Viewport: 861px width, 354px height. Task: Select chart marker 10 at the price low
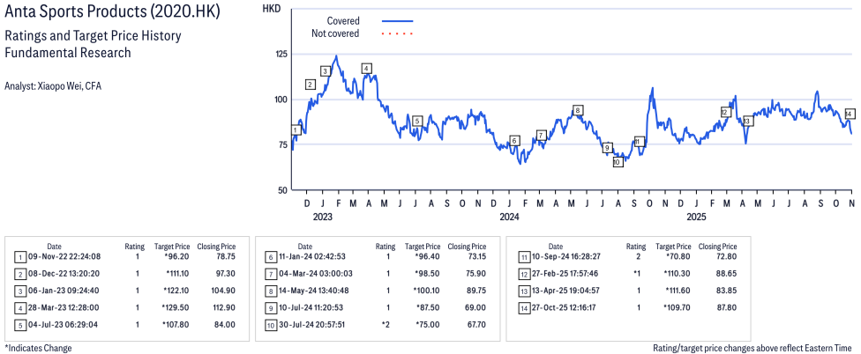coord(618,162)
